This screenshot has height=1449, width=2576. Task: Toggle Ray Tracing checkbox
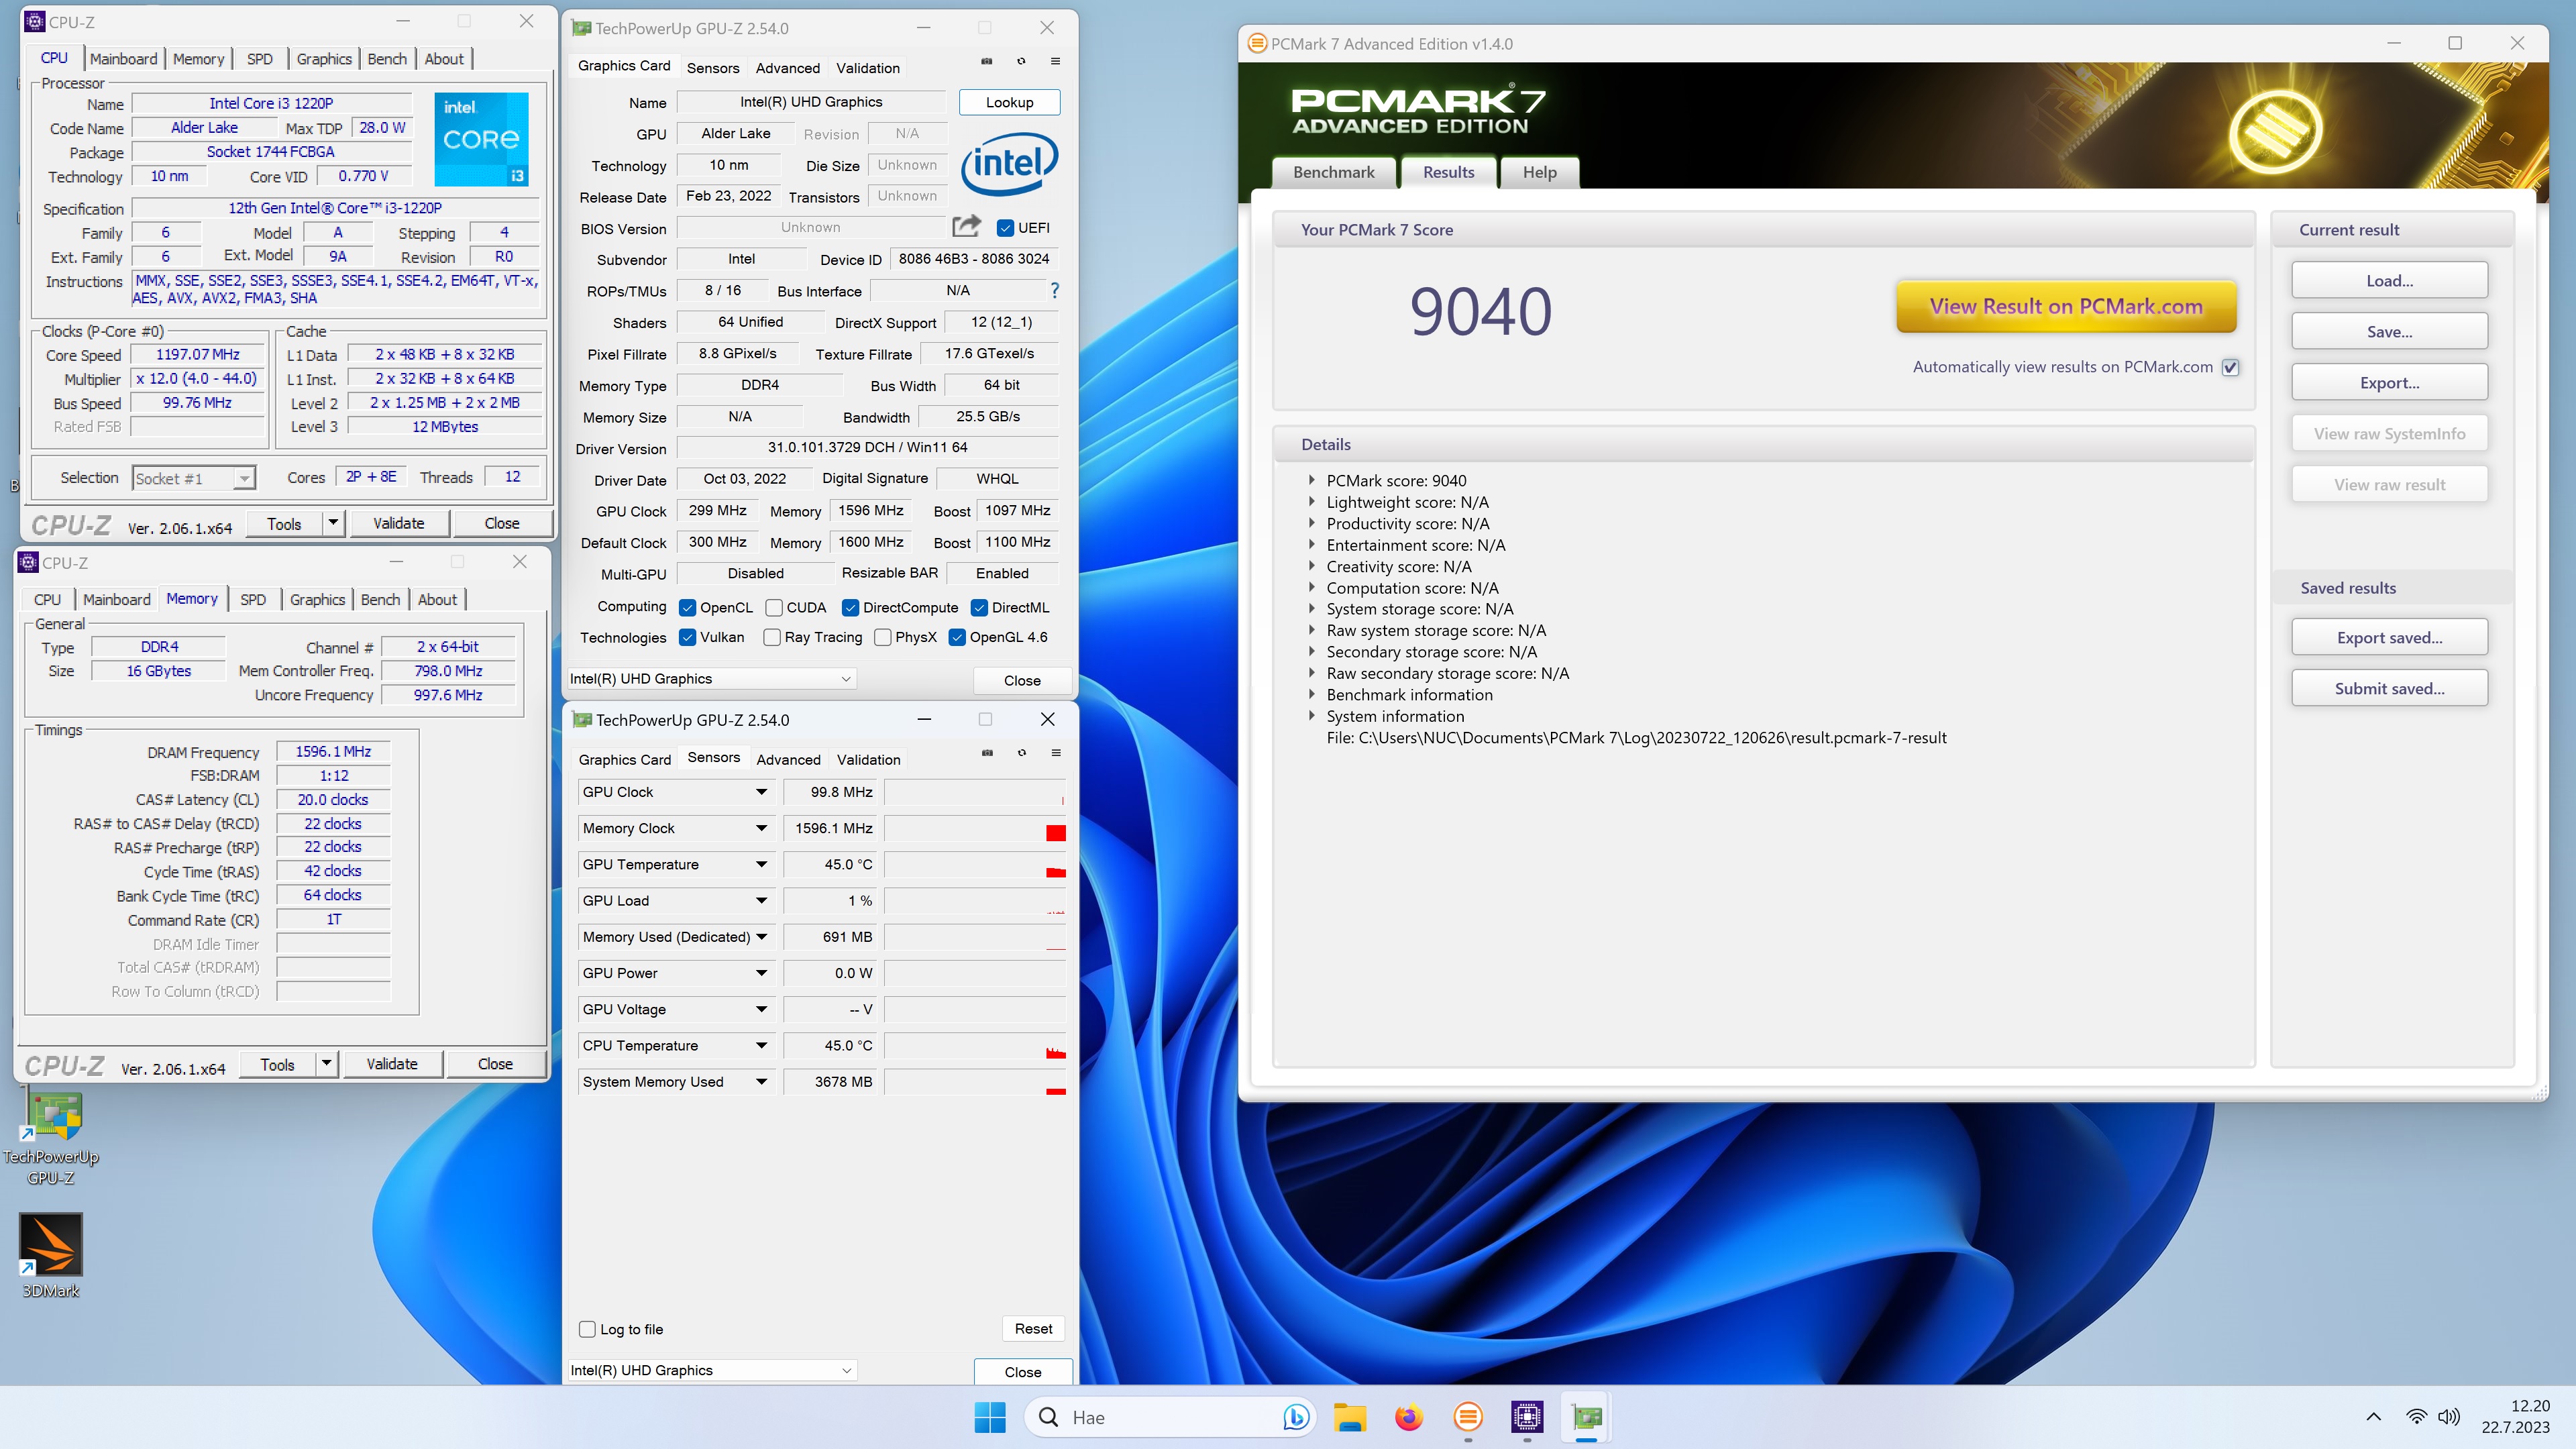click(772, 637)
